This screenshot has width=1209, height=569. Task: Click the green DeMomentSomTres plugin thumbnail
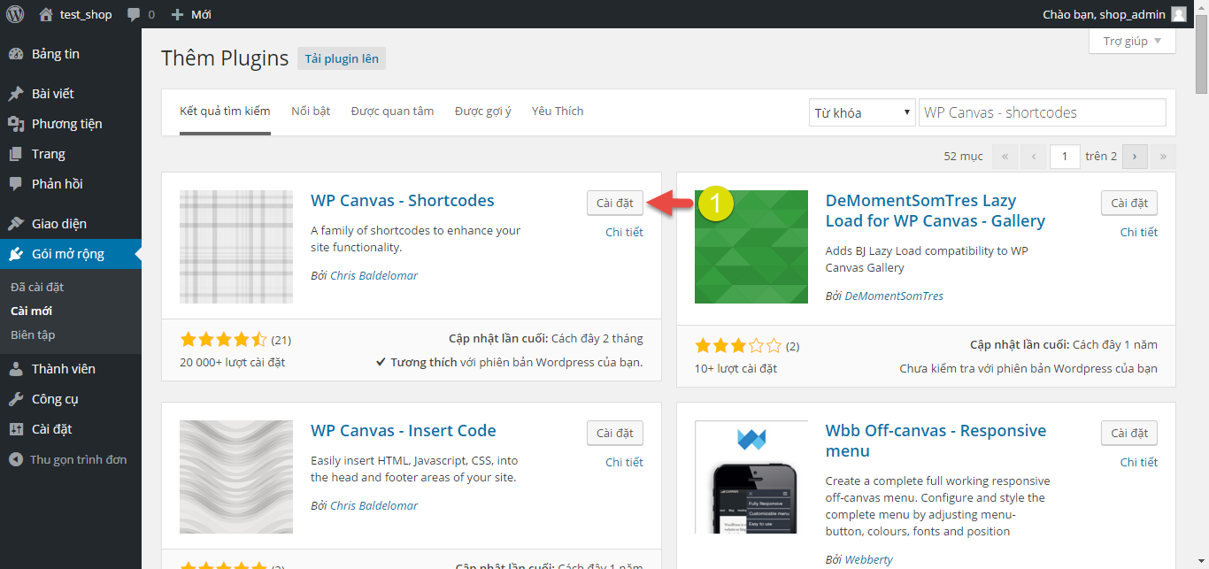point(751,247)
